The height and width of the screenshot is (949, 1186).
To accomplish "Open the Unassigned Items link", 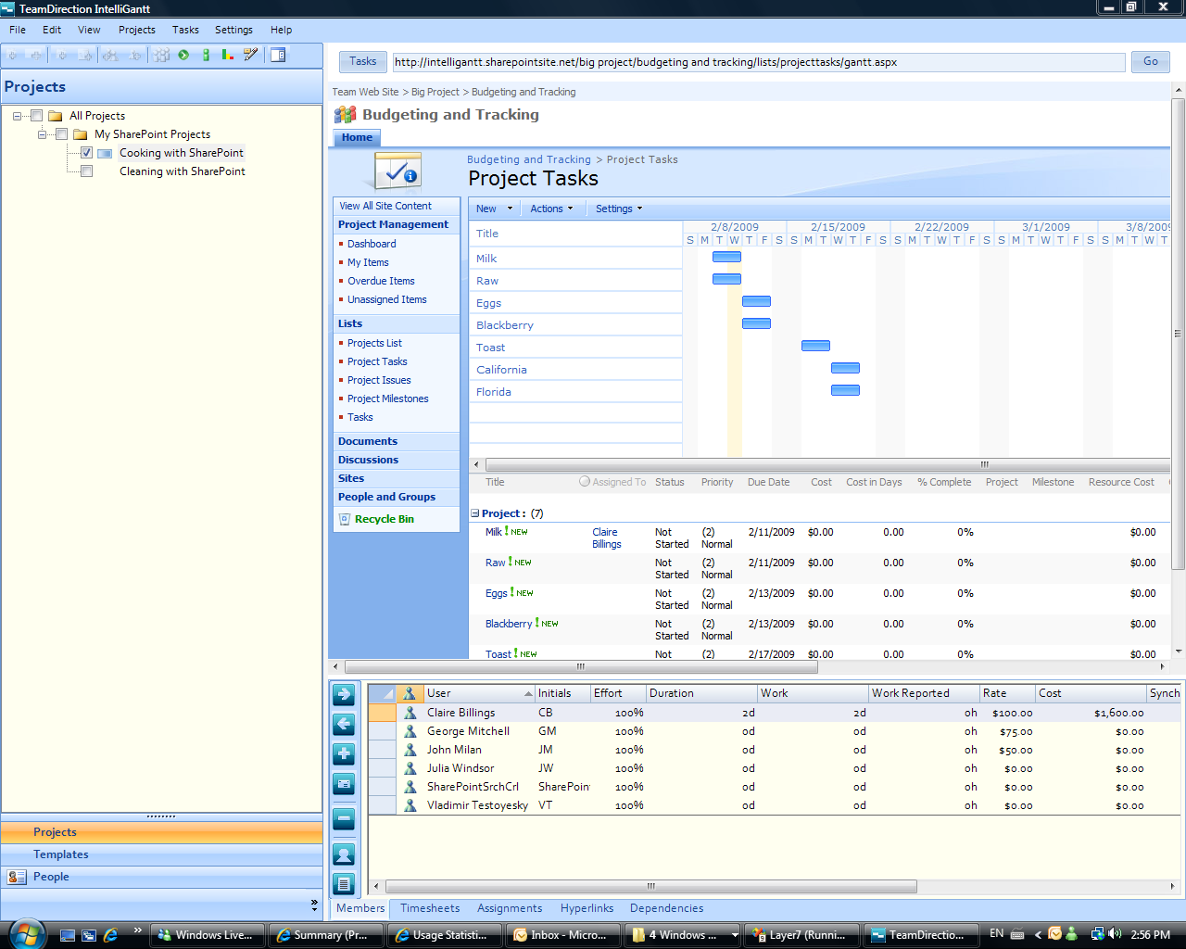I will 387,299.
